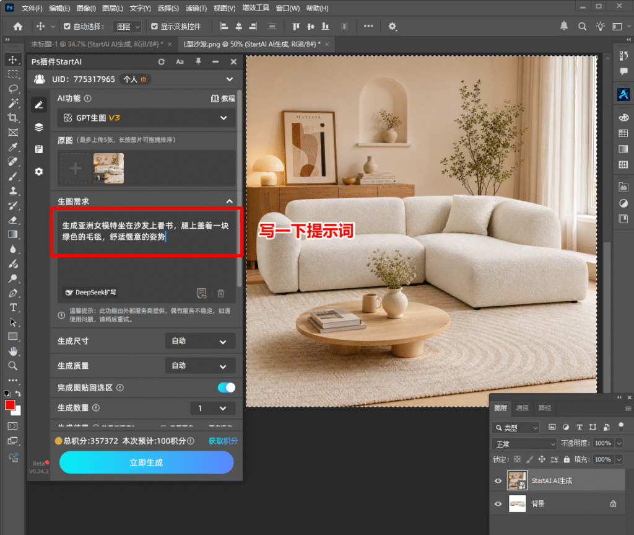Open the search icon at top right
Screen dimensions: 634x535
pos(582,26)
